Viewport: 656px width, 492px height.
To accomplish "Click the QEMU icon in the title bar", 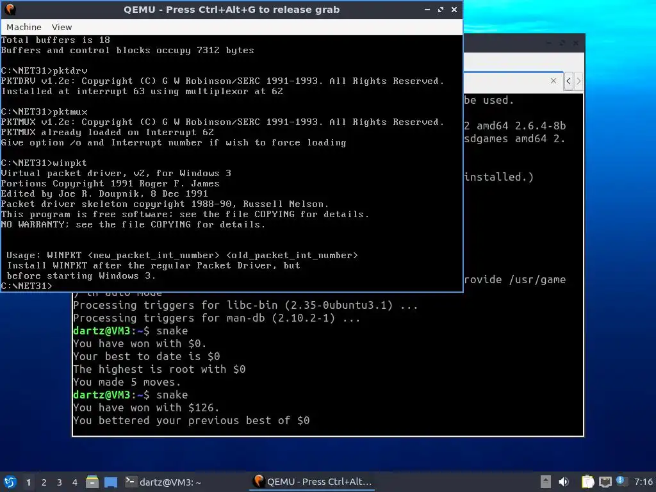I will [x=10, y=9].
